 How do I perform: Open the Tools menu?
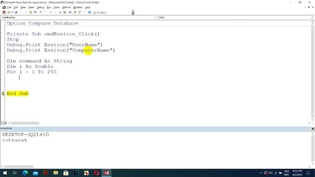(57, 7)
